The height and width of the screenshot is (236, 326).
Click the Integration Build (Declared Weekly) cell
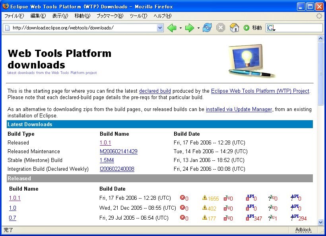(x=48, y=169)
